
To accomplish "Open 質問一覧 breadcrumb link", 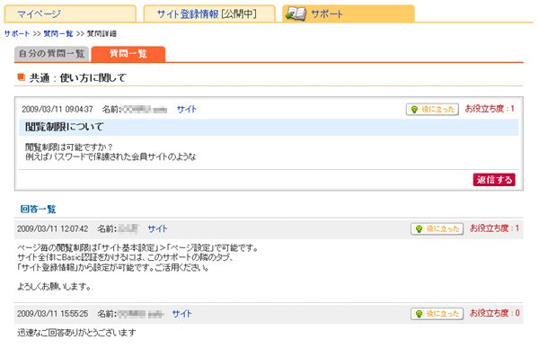I will click(x=58, y=34).
